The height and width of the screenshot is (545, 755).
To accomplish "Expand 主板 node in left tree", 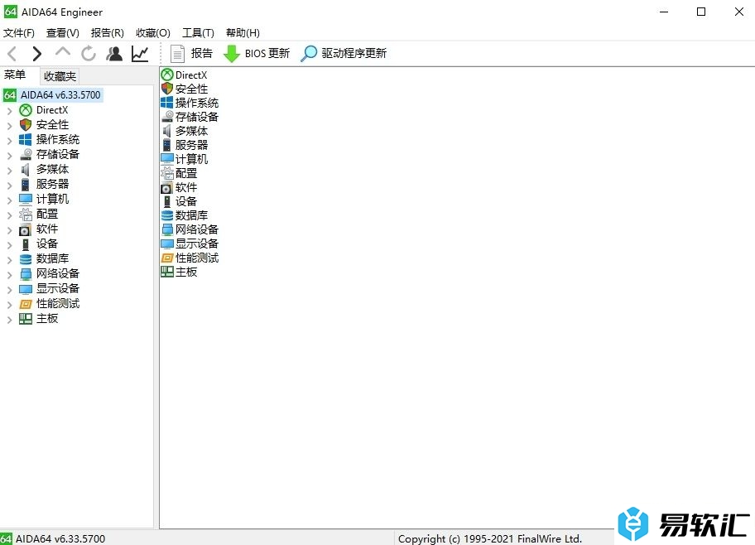I will click(10, 320).
